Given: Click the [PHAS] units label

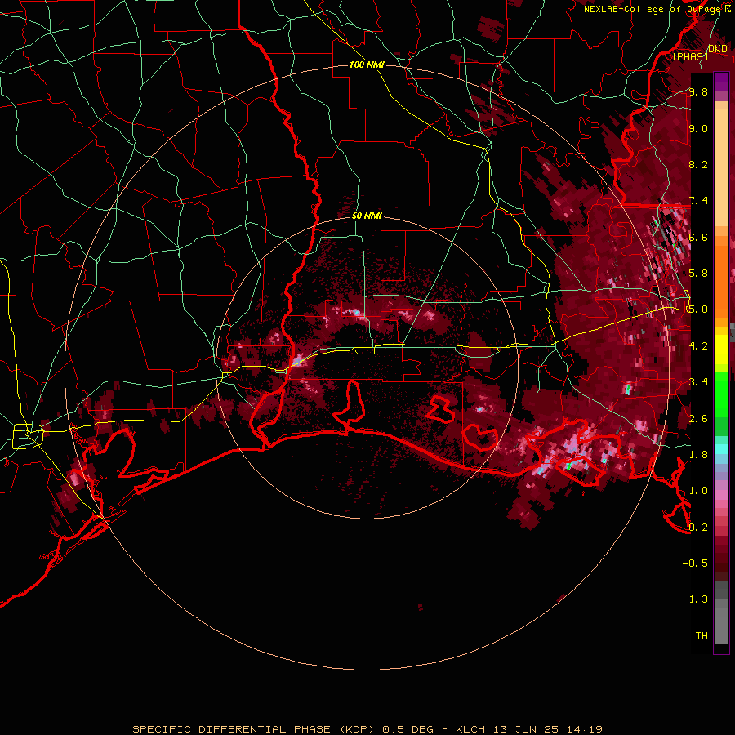Looking at the screenshot, I should tap(690, 56).
